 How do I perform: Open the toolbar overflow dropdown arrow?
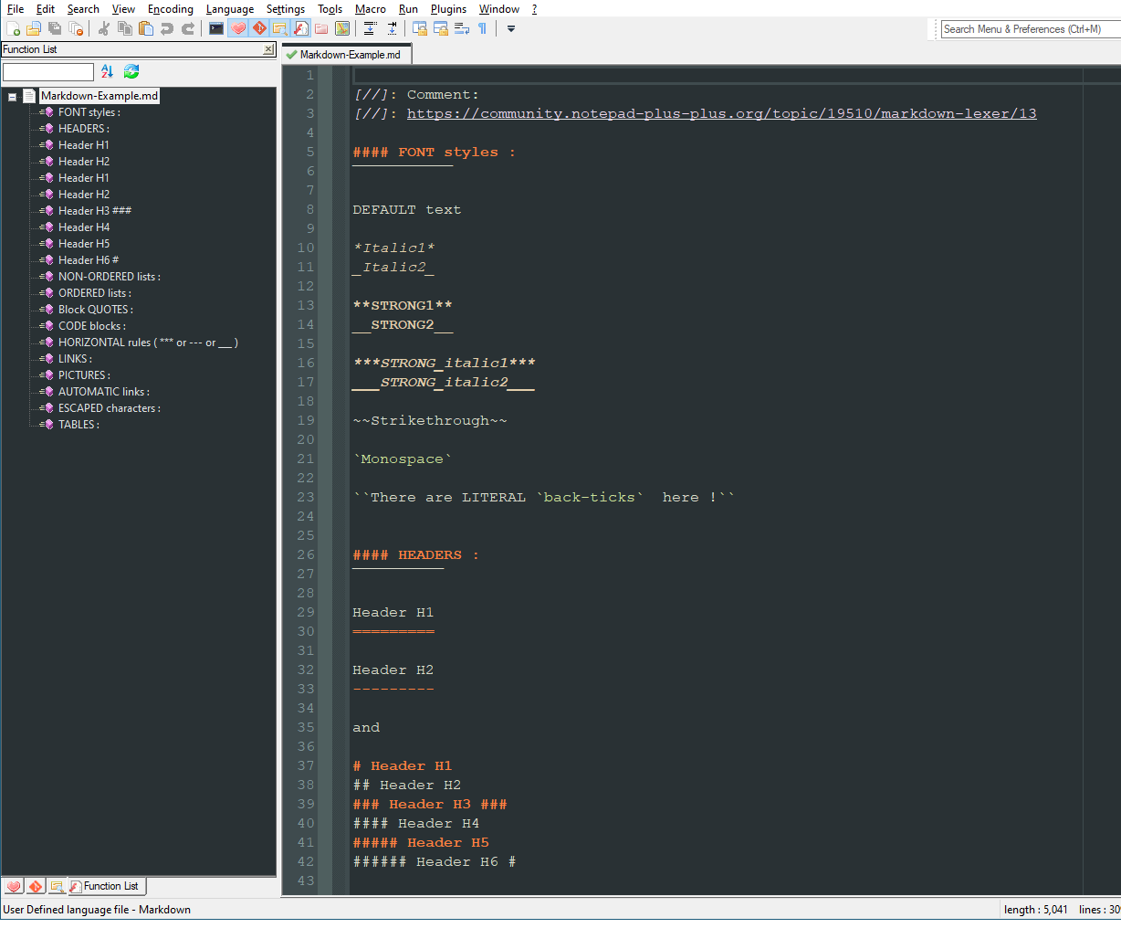point(511,28)
